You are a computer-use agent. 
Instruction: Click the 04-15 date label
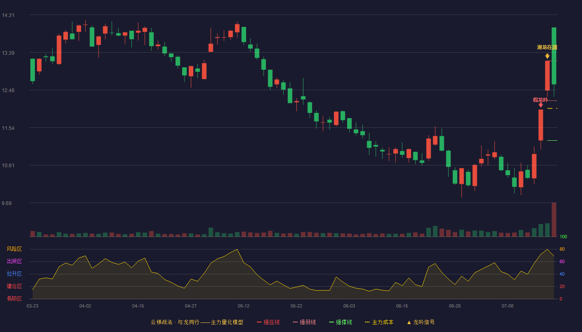(138, 306)
